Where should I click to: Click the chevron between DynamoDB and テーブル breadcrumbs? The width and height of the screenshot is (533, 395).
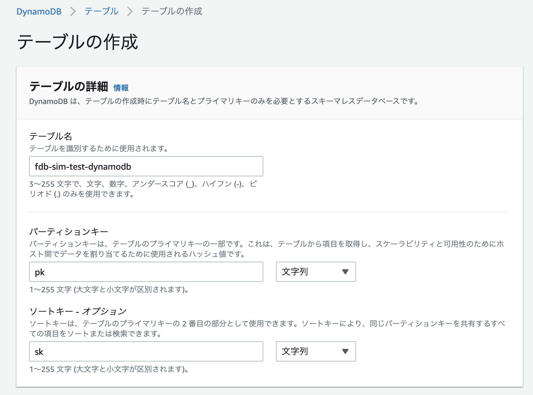(x=73, y=11)
